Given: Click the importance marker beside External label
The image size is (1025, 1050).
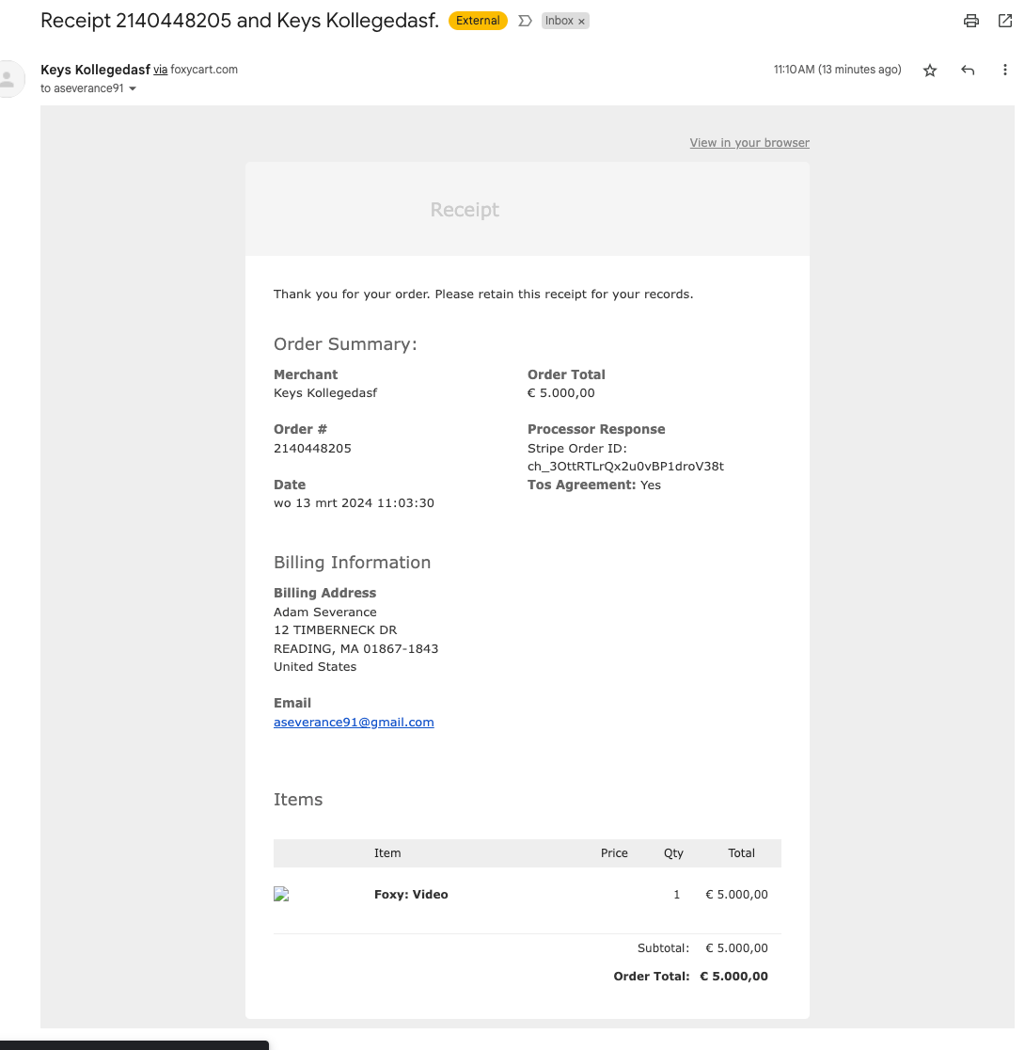Looking at the screenshot, I should pos(526,21).
